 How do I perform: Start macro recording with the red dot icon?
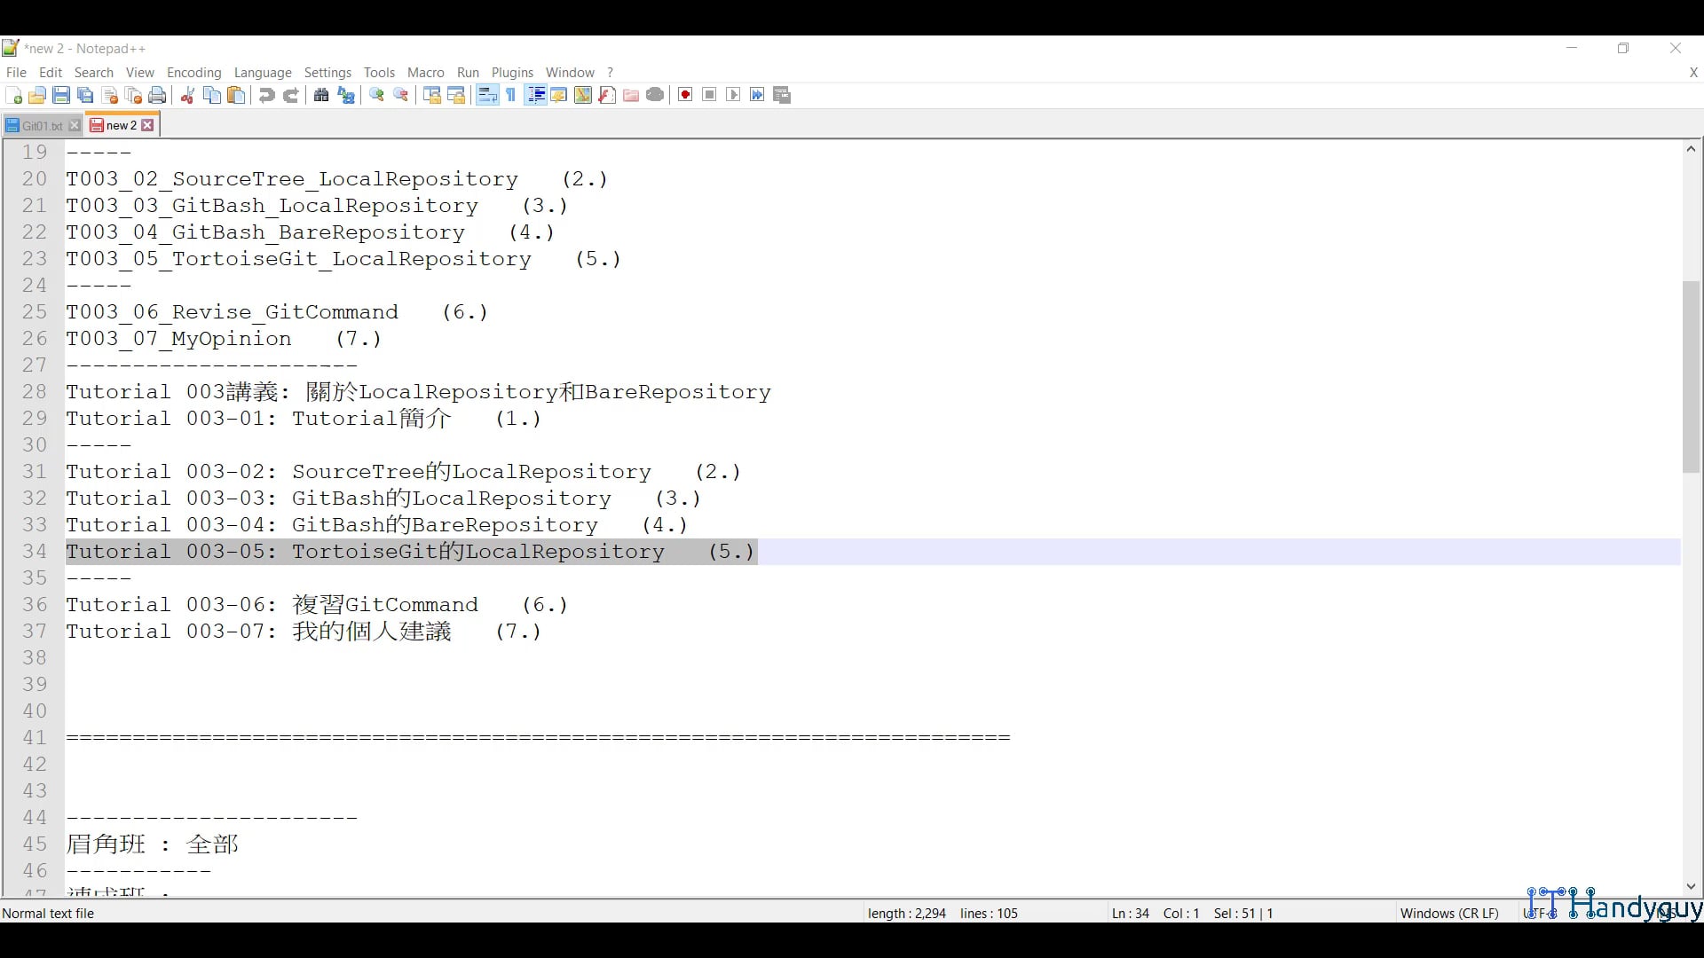[685, 96]
